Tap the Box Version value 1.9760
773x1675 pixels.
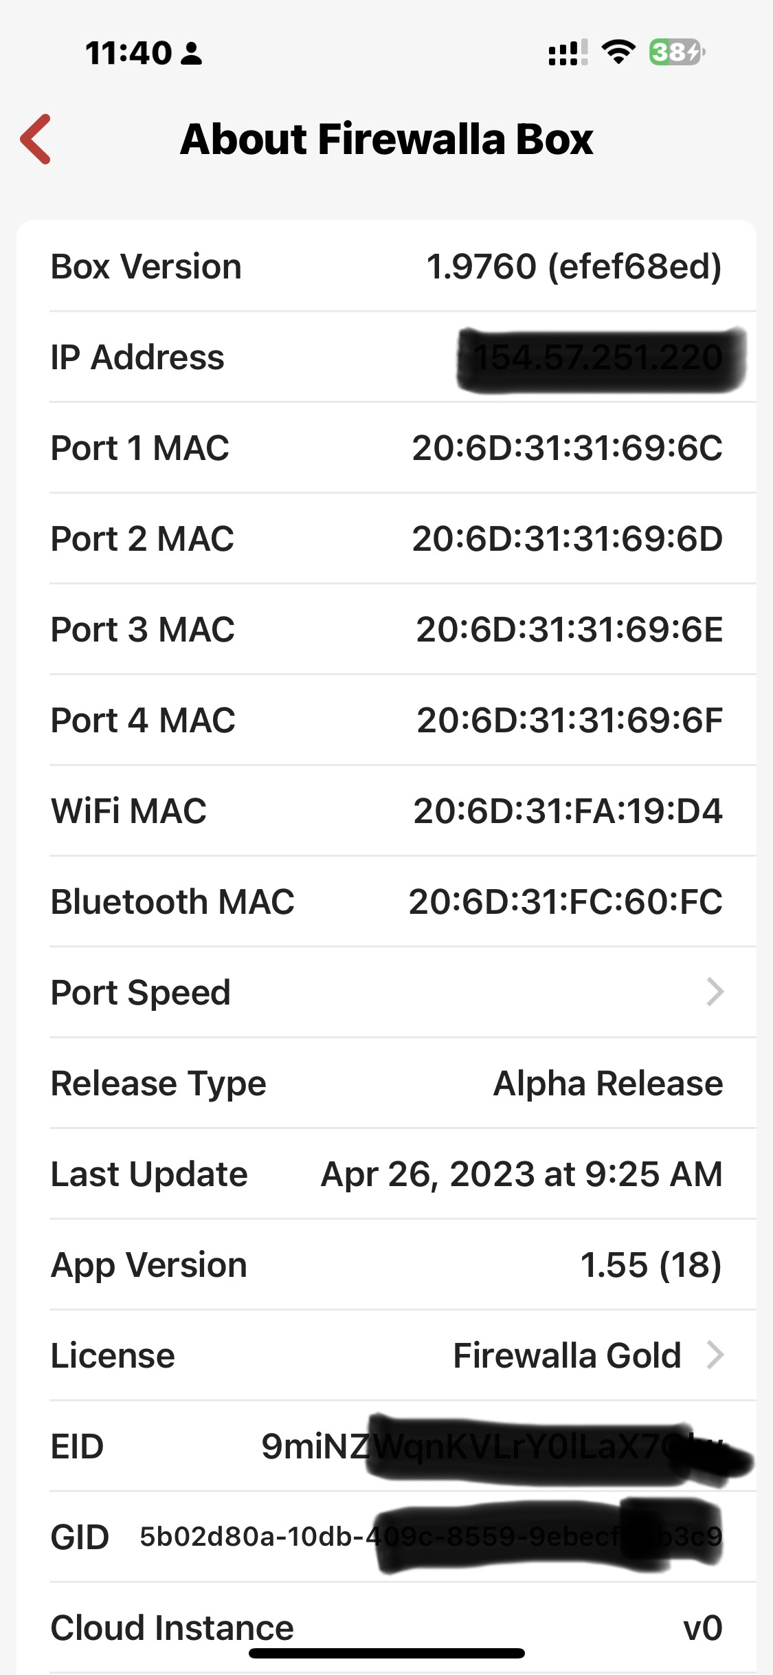click(574, 267)
